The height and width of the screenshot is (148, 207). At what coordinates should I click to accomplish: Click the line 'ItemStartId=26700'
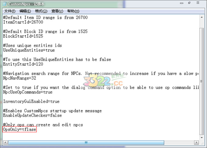[23, 22]
